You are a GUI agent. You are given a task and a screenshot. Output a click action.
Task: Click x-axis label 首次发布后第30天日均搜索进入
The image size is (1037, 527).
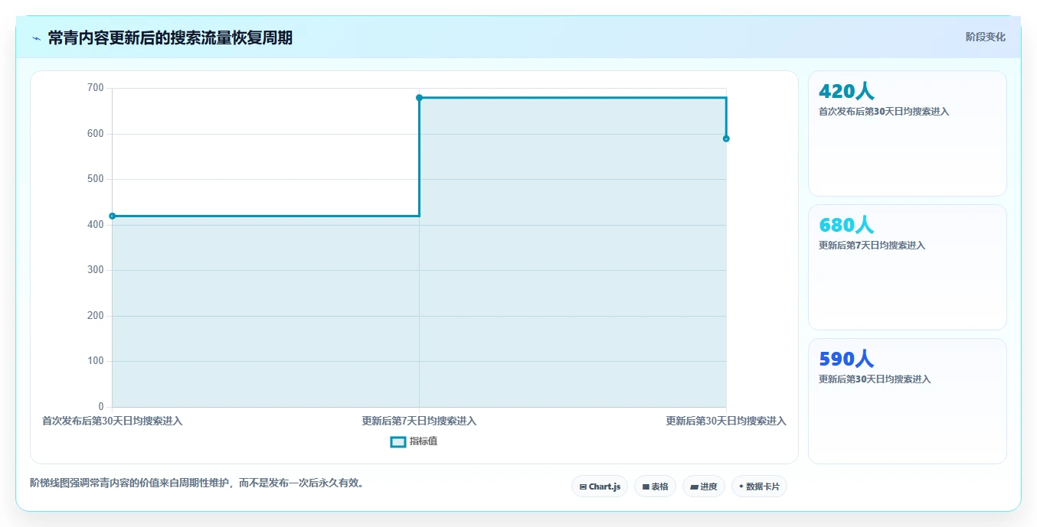point(112,421)
